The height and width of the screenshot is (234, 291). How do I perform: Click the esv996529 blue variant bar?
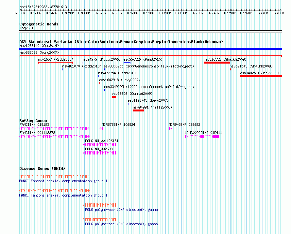point(127,63)
